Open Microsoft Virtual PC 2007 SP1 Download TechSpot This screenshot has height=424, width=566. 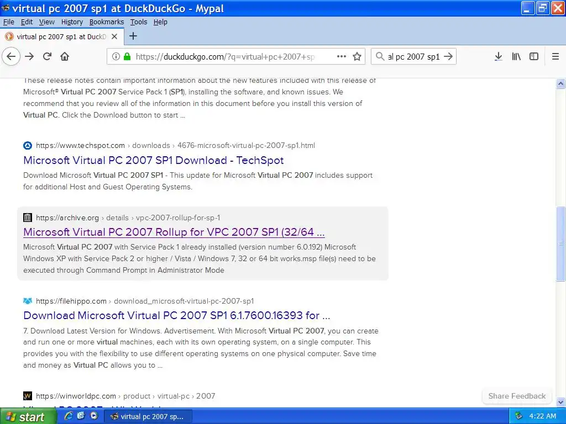click(x=154, y=160)
